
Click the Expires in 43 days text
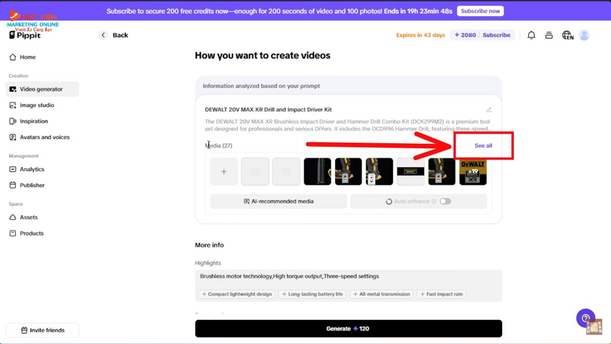coord(421,35)
